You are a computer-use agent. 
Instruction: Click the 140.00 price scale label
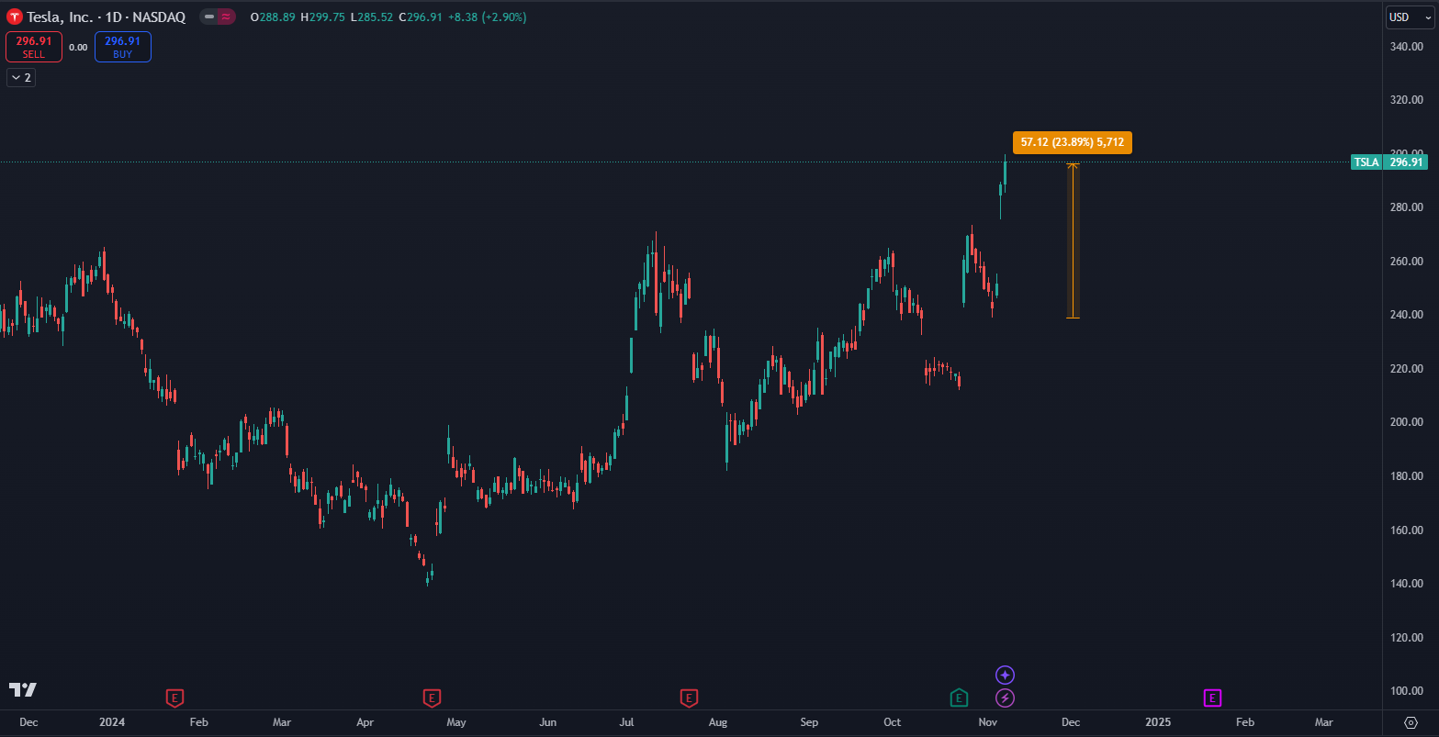point(1406,584)
